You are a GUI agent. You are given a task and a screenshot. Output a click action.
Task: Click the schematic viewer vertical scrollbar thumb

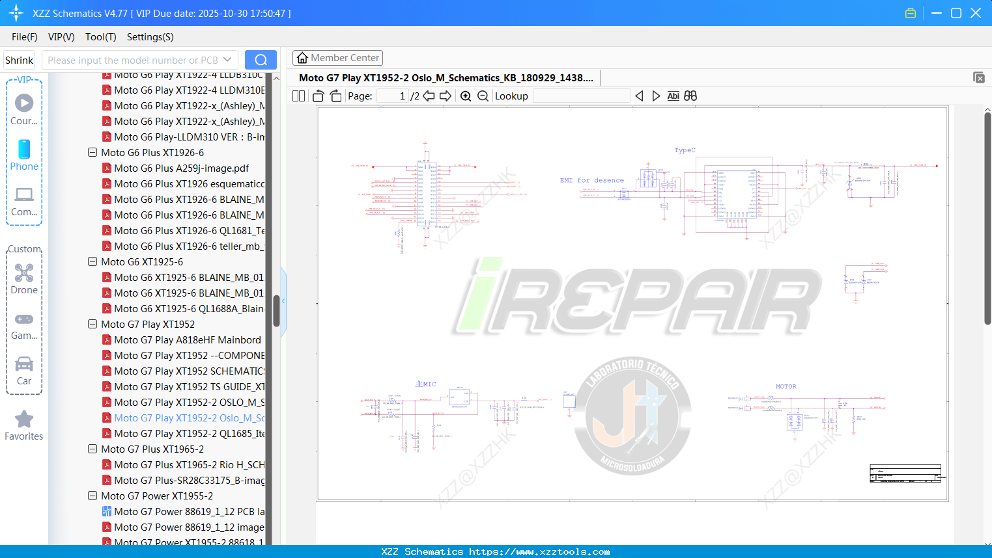click(987, 218)
